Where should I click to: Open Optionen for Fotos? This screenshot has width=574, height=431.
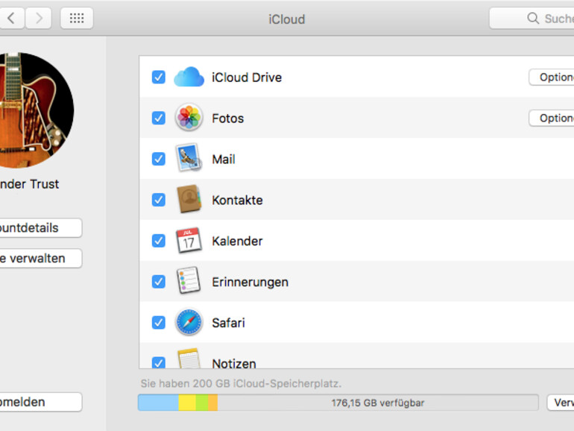pos(552,119)
